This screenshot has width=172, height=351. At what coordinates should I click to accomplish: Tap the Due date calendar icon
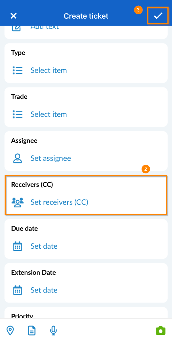pos(17,246)
